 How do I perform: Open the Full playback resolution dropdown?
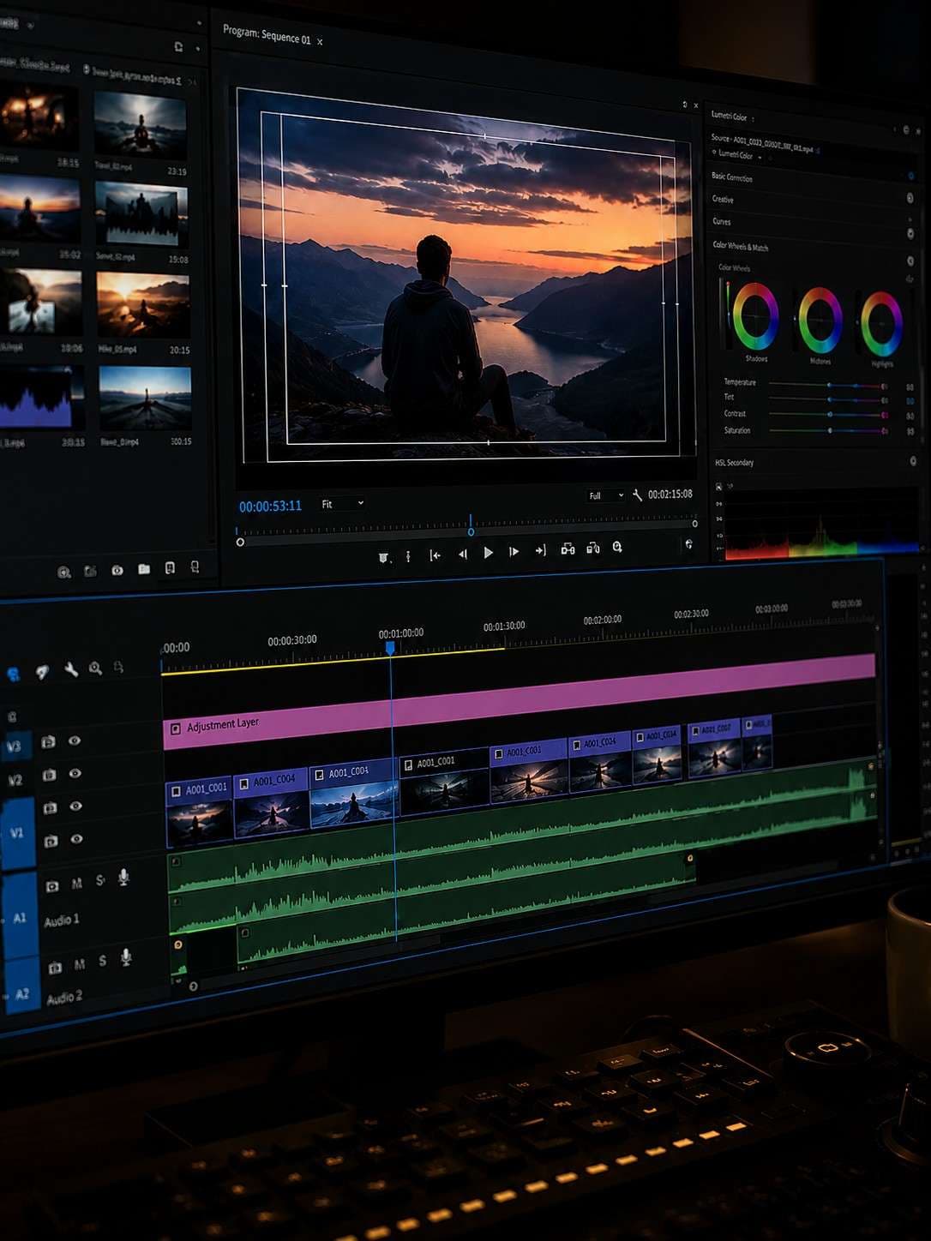point(605,495)
